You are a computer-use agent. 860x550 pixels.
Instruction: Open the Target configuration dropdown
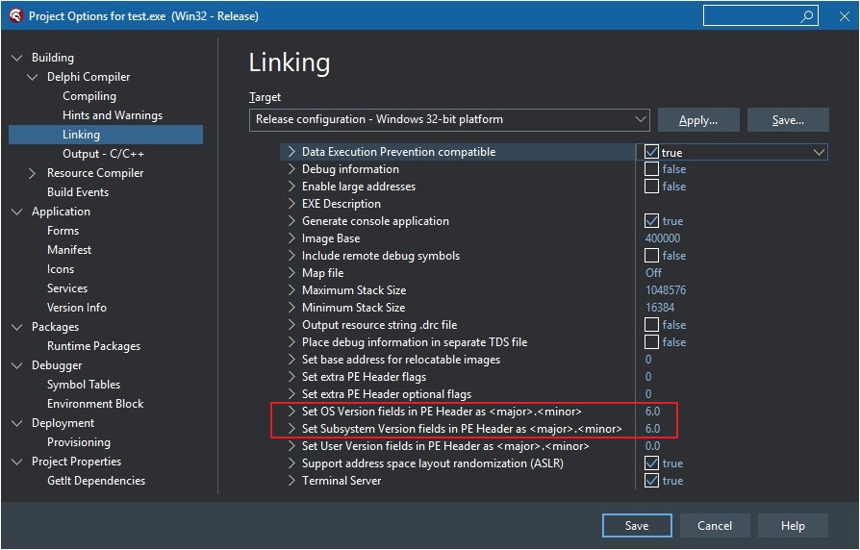click(449, 119)
